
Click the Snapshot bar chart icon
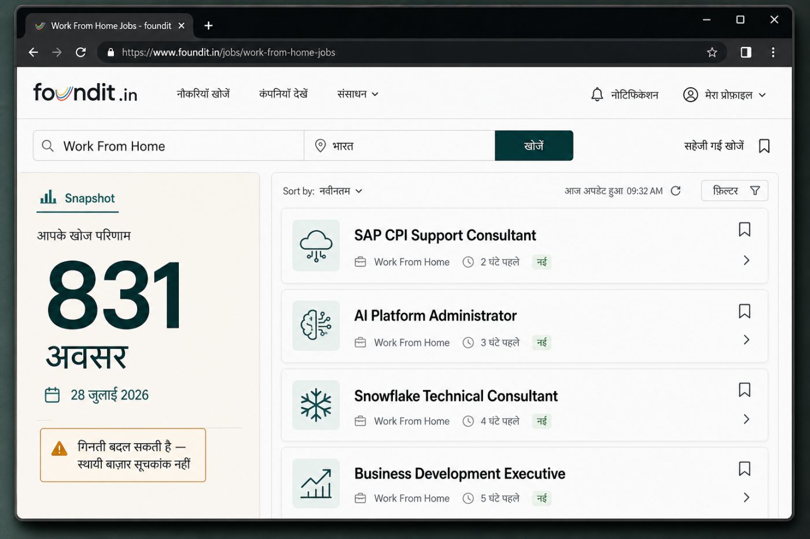[48, 198]
